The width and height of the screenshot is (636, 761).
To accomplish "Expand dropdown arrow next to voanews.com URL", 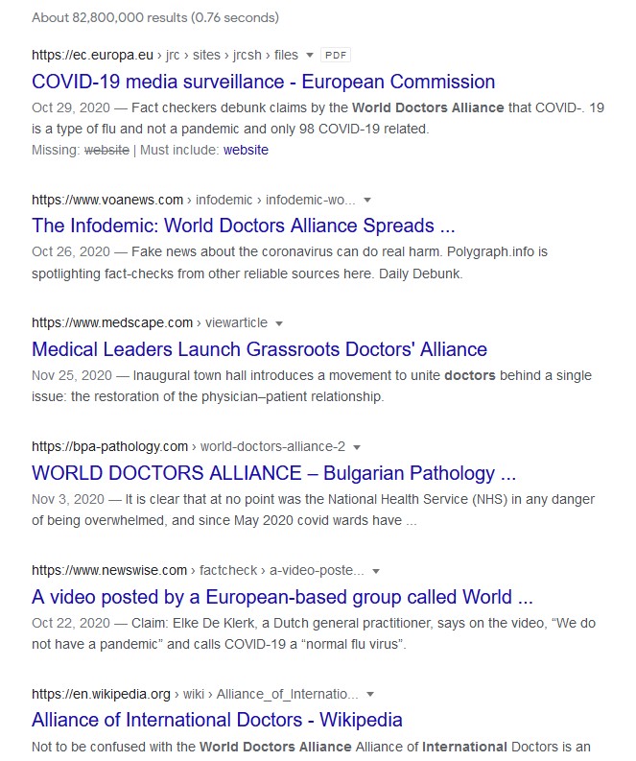I will coord(367,201).
